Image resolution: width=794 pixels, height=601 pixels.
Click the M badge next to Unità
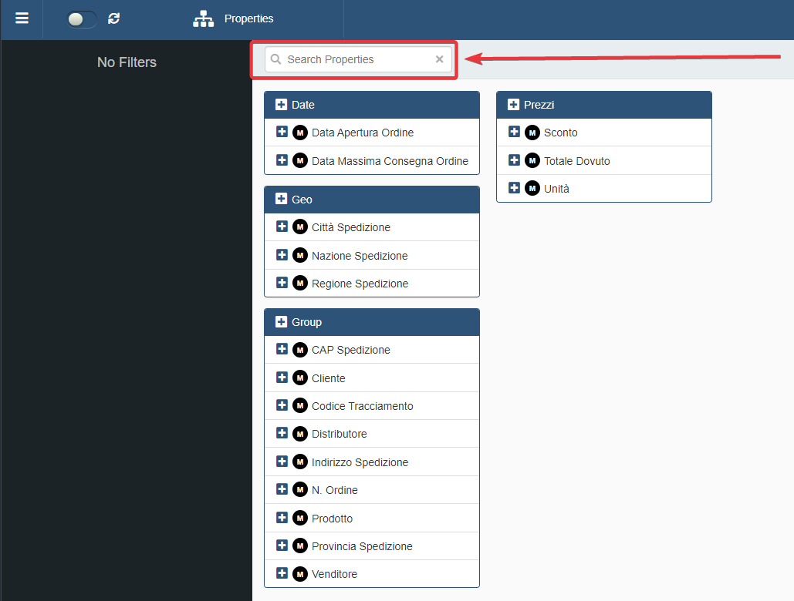click(x=532, y=189)
